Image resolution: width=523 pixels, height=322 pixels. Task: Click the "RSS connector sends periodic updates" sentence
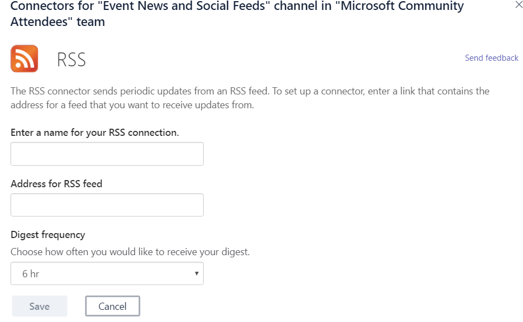pos(166,91)
